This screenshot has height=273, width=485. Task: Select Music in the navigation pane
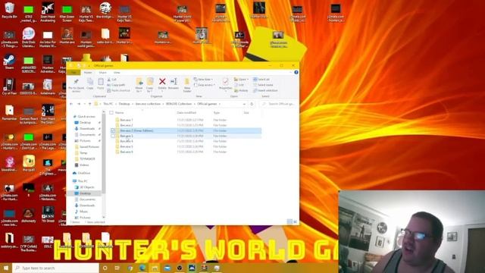point(81,212)
